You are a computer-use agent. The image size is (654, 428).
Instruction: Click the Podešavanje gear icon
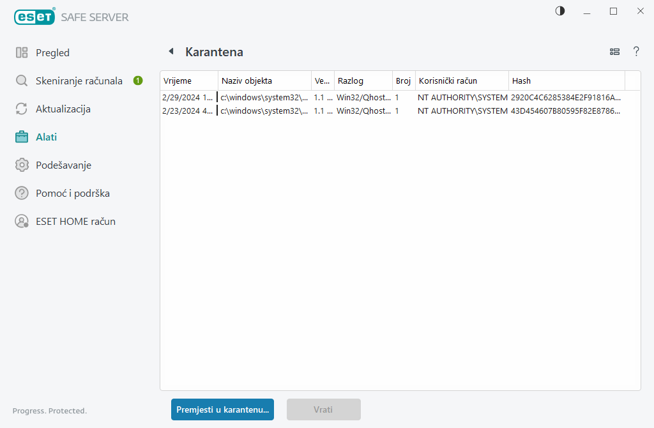(22, 165)
